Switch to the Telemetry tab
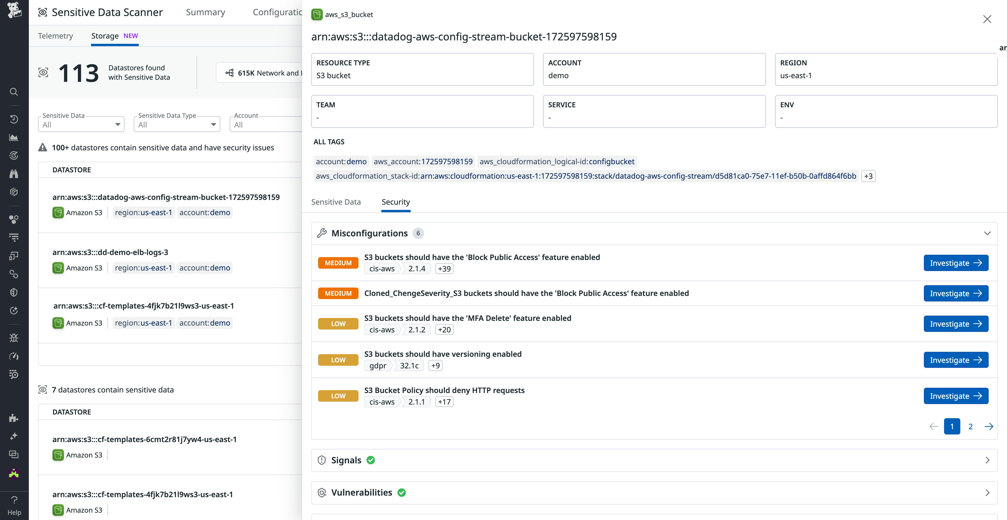The height and width of the screenshot is (520, 1007). click(x=56, y=36)
